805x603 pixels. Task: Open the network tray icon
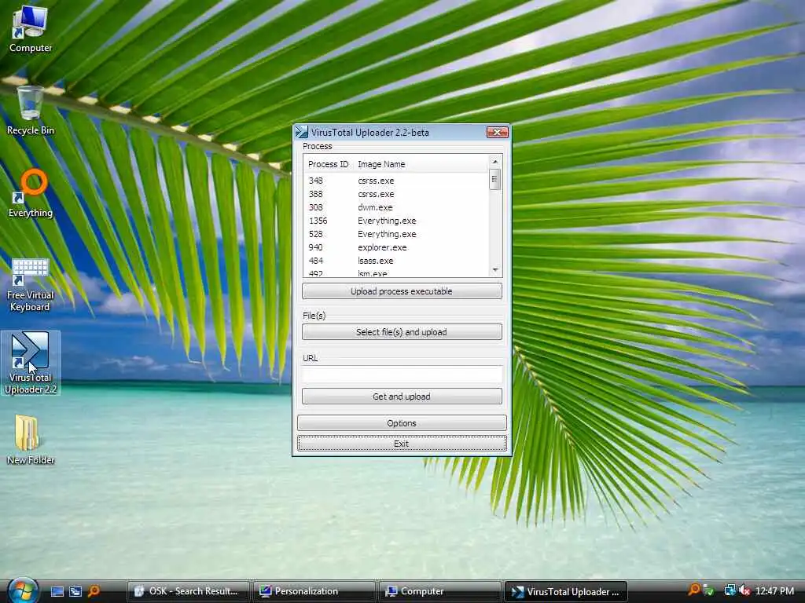pos(730,590)
